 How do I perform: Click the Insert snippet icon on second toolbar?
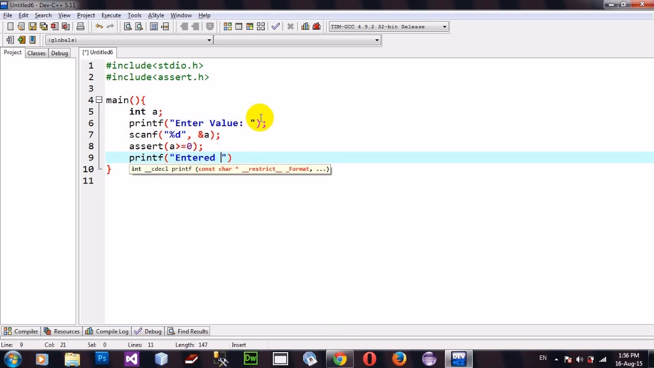click(10, 40)
